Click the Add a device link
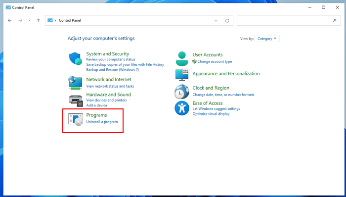This screenshot has height=197, width=346. [96, 105]
